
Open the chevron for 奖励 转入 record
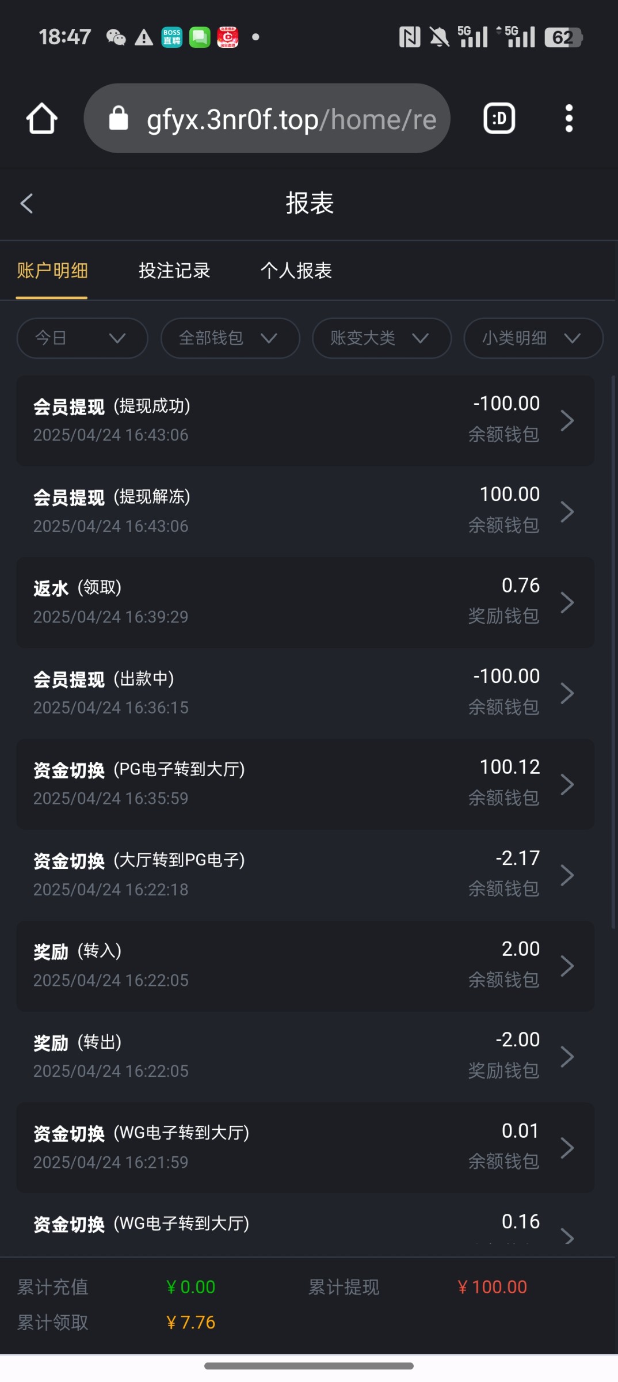567,966
